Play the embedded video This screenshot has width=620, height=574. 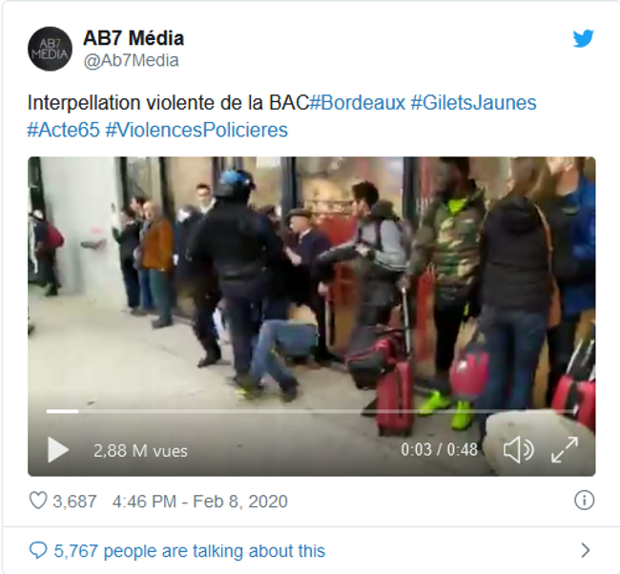(x=58, y=449)
